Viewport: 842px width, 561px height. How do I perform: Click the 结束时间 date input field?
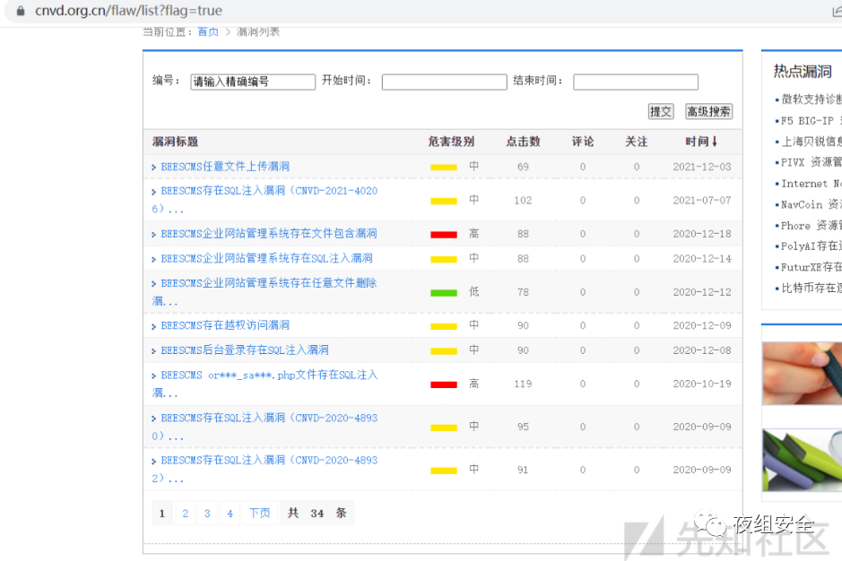(x=636, y=82)
